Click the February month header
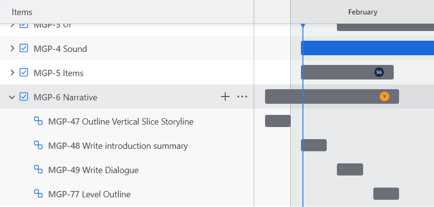434x207 pixels. pos(363,12)
